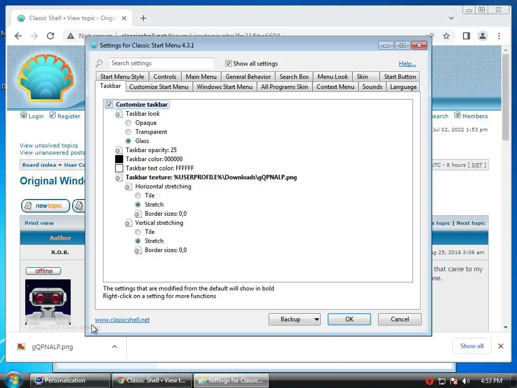Click Show all downloads button
The image size is (517, 388).
point(472,346)
